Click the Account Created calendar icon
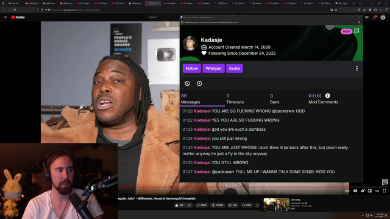Viewport: 390px width, 219px height. tap(204, 47)
